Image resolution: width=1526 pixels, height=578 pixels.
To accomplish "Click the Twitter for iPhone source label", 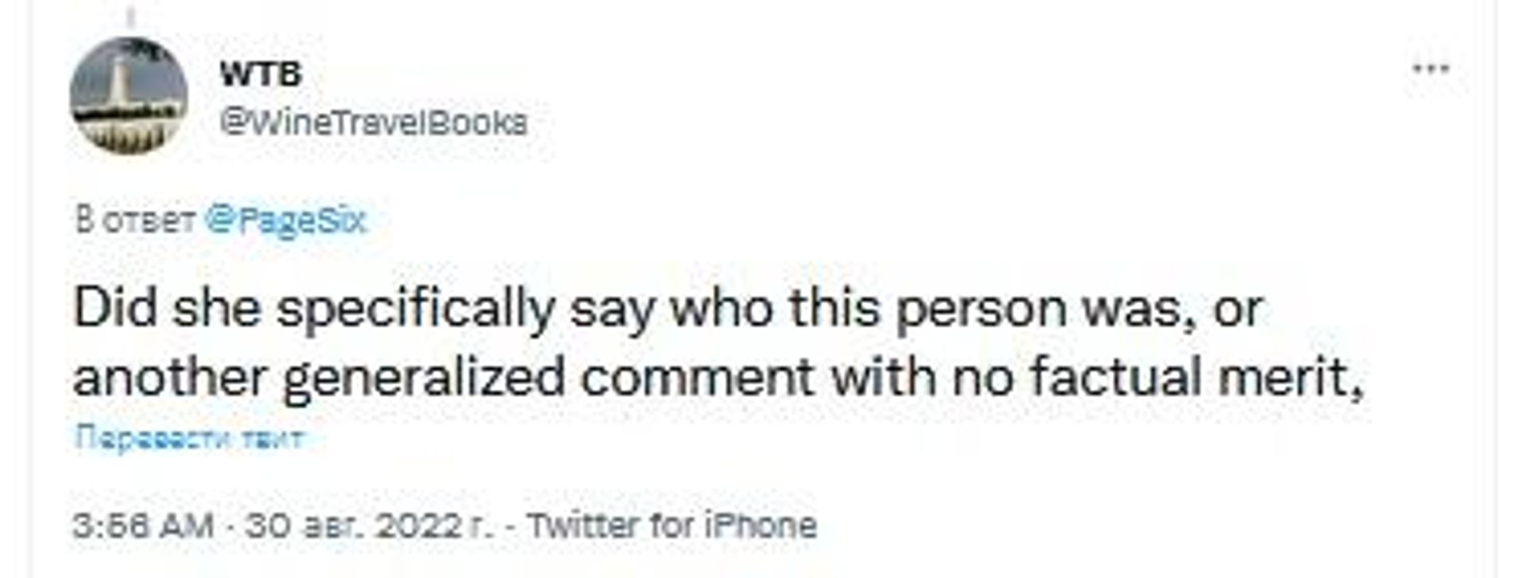I will click(x=672, y=526).
